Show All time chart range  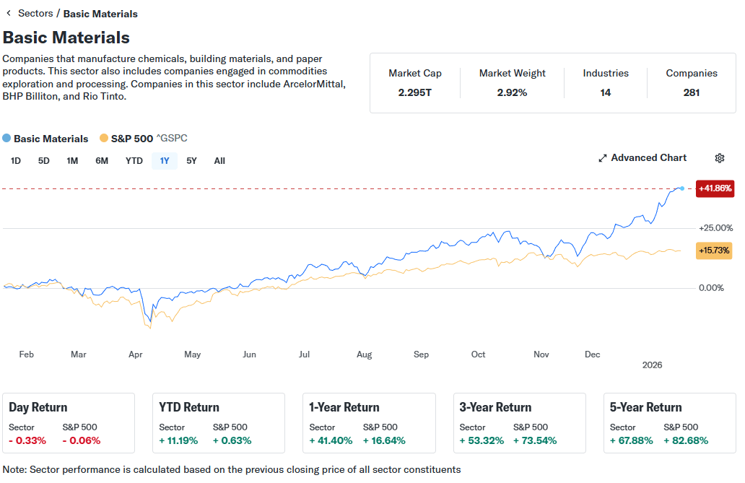219,161
